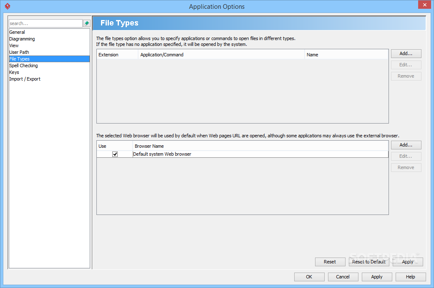
Task: Click Edit... button beside file types table
Action: coord(406,65)
